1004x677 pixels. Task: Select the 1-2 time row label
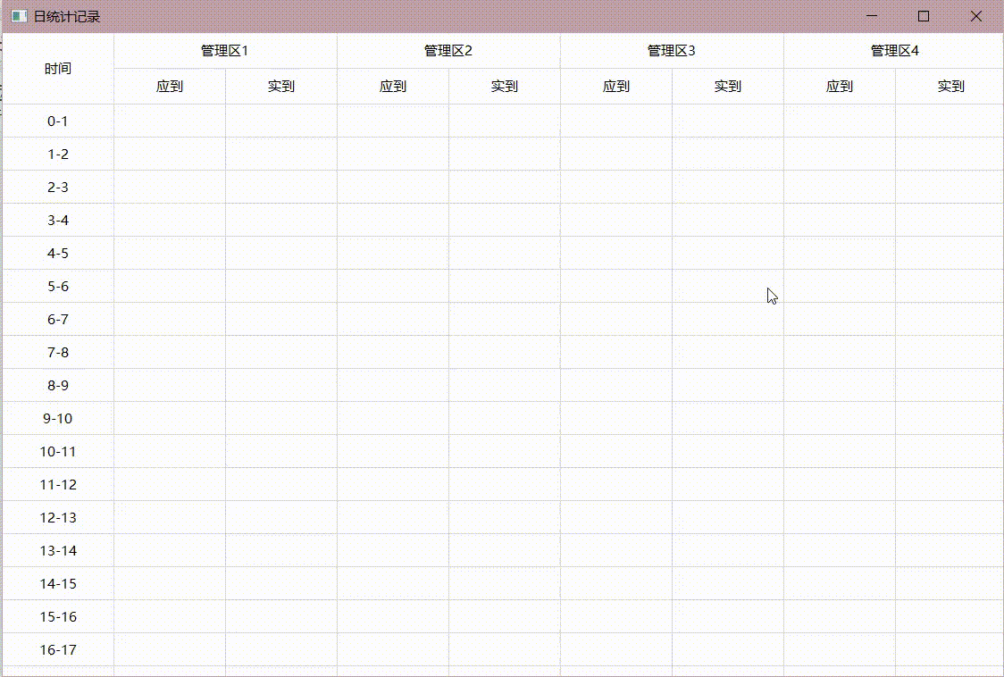(58, 155)
